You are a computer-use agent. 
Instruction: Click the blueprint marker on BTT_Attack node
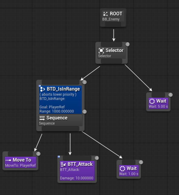[59, 157]
